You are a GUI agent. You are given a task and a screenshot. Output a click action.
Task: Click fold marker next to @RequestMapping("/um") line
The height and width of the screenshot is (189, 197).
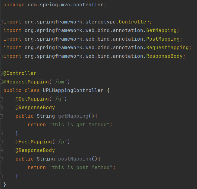pos(1,82)
